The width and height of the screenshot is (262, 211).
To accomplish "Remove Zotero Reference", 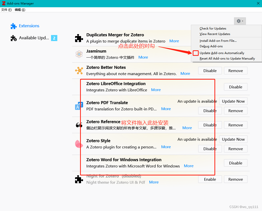I will pyautogui.click(x=235, y=125).
